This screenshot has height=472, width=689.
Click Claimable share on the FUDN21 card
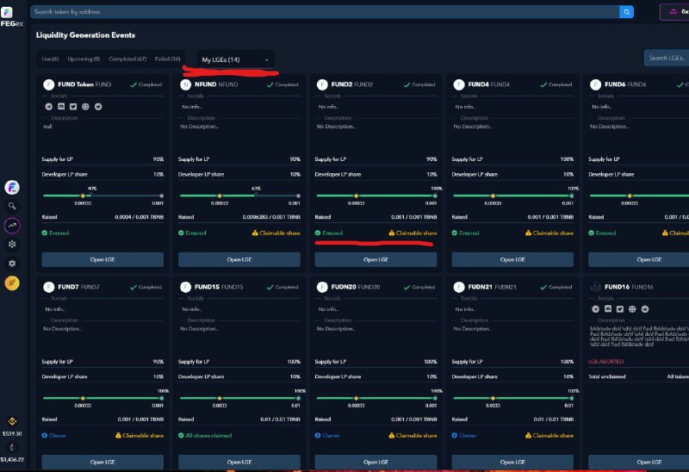[549, 436]
